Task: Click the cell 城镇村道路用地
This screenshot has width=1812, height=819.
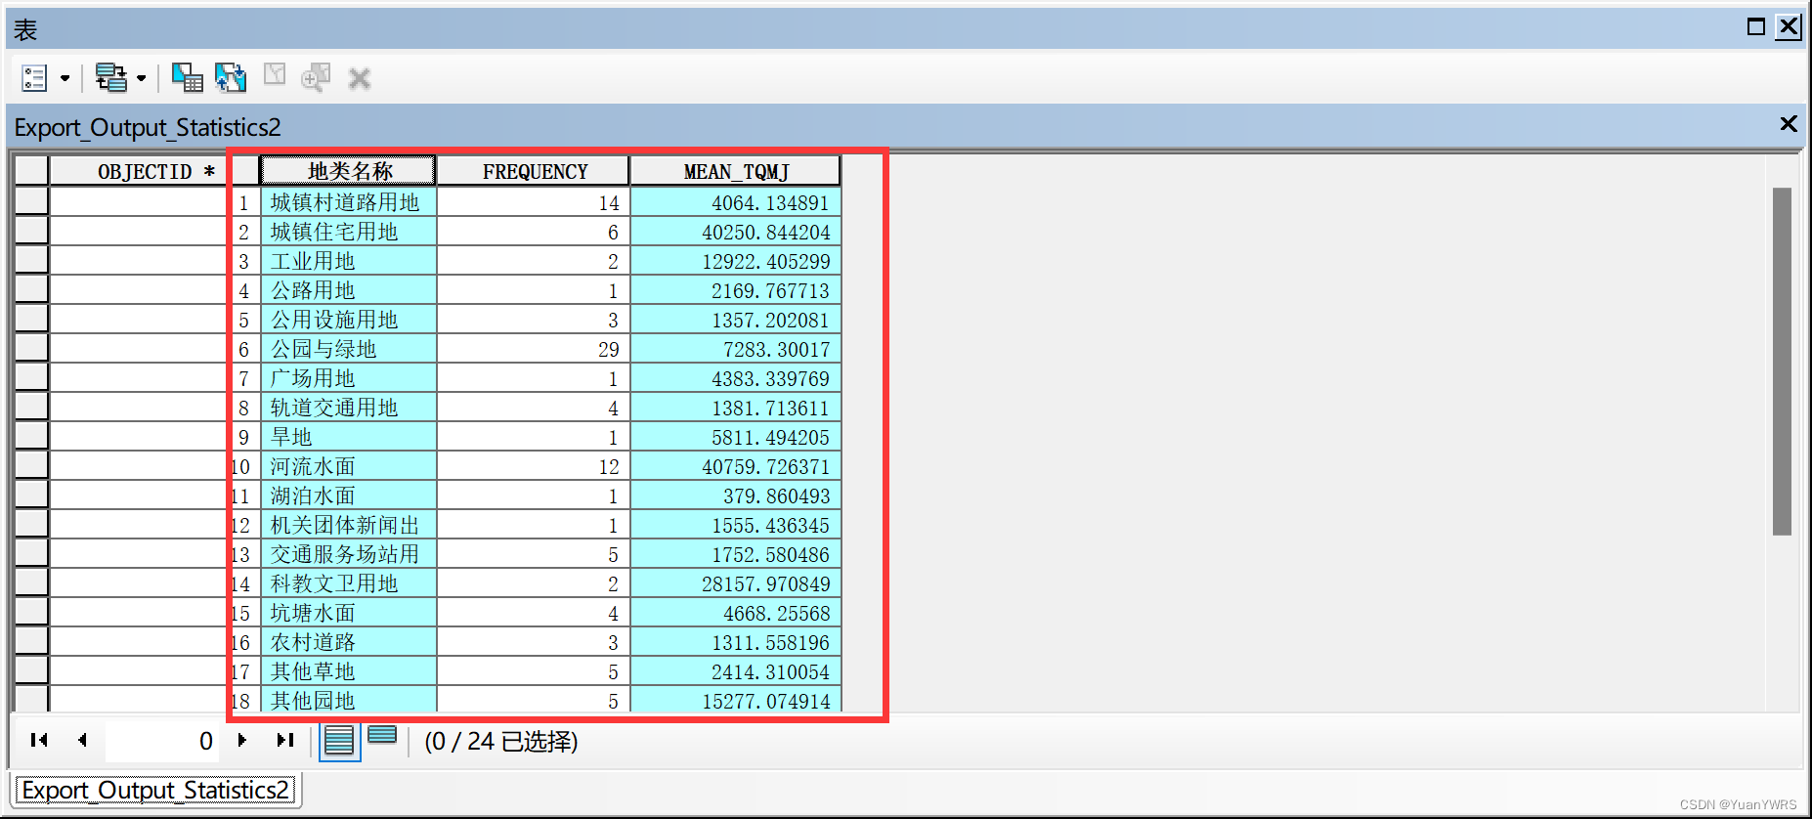Action: point(348,202)
